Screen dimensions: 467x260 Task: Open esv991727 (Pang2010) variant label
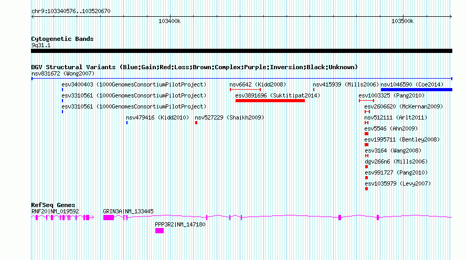[x=396, y=172]
